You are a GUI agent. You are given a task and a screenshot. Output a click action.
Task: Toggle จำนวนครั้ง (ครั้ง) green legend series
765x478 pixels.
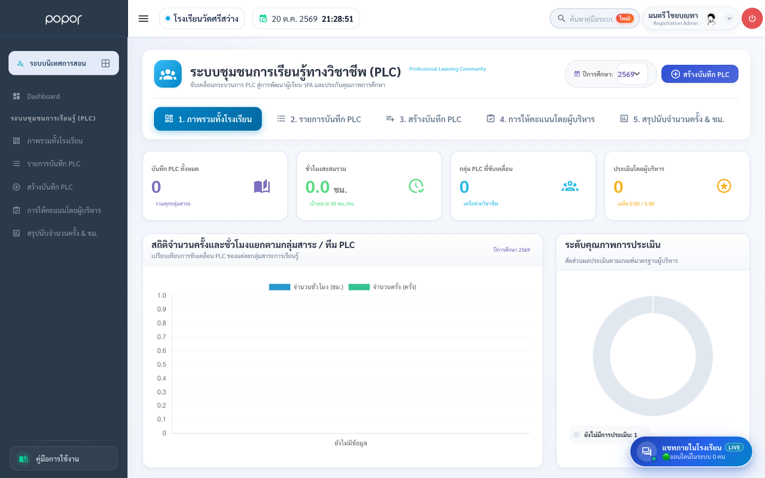(x=382, y=287)
